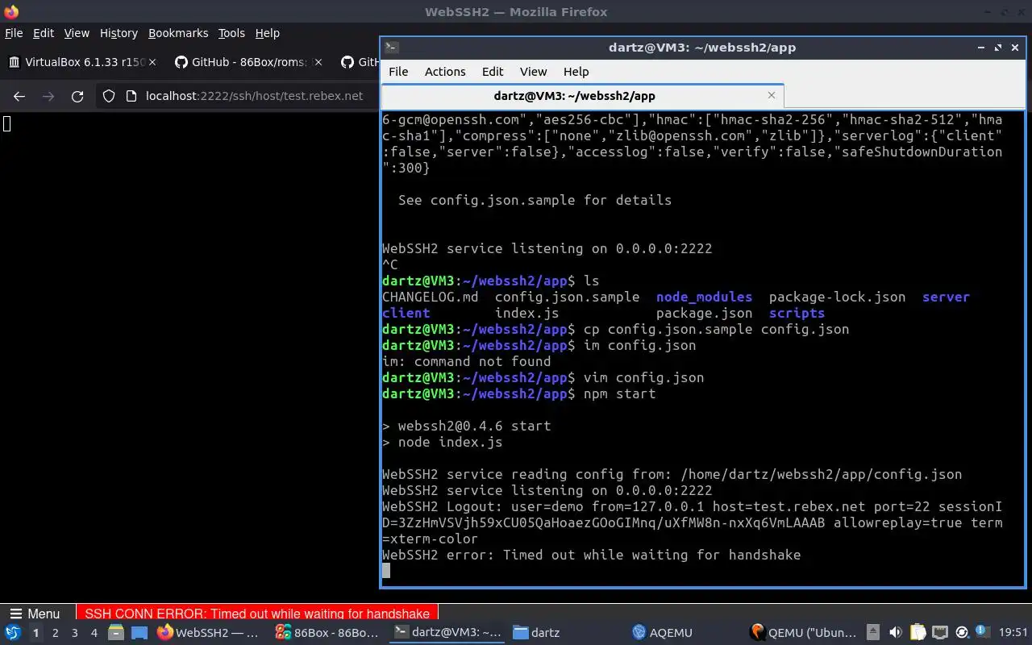Viewport: 1032px width, 645px height.
Task: Click the Firefox logo in title bar
Action: [x=11, y=12]
